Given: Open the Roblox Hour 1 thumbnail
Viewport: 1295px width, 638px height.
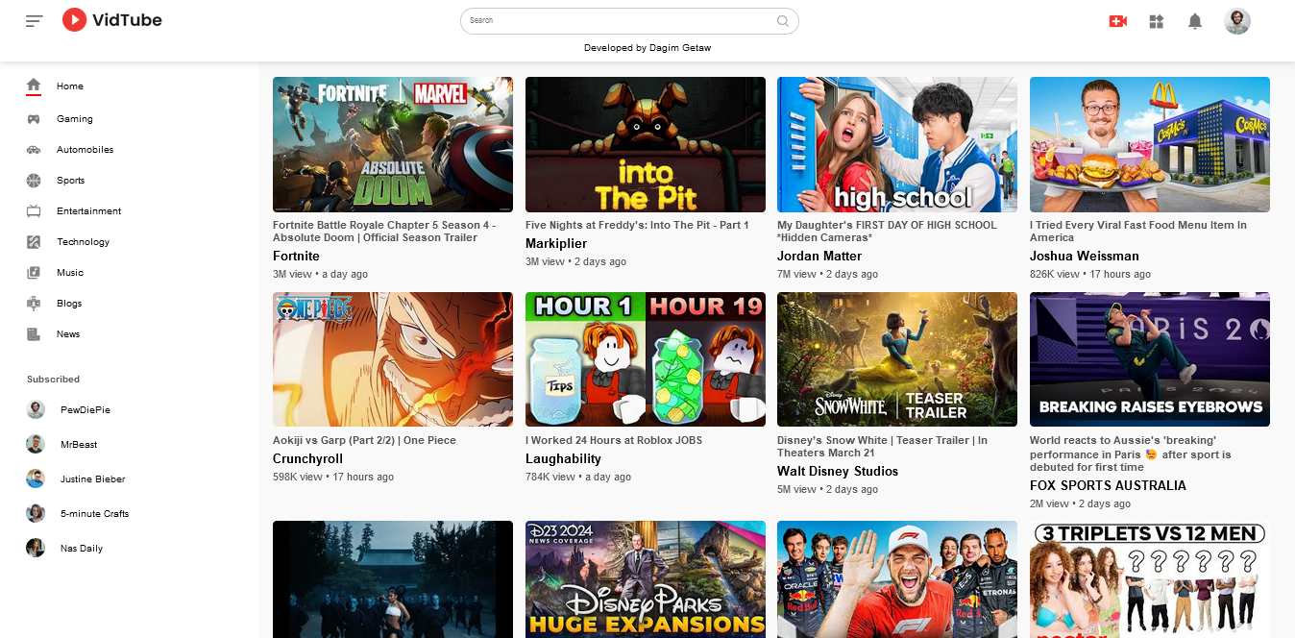Looking at the screenshot, I should [x=646, y=359].
